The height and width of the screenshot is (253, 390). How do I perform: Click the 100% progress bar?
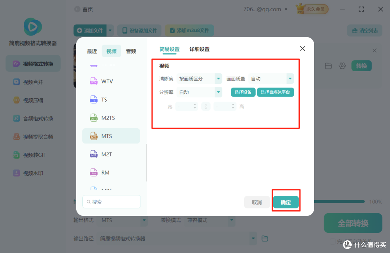[340, 201]
